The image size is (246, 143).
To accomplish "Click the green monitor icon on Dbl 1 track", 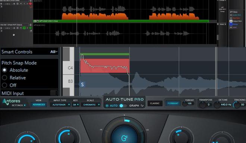I will 31,28.
